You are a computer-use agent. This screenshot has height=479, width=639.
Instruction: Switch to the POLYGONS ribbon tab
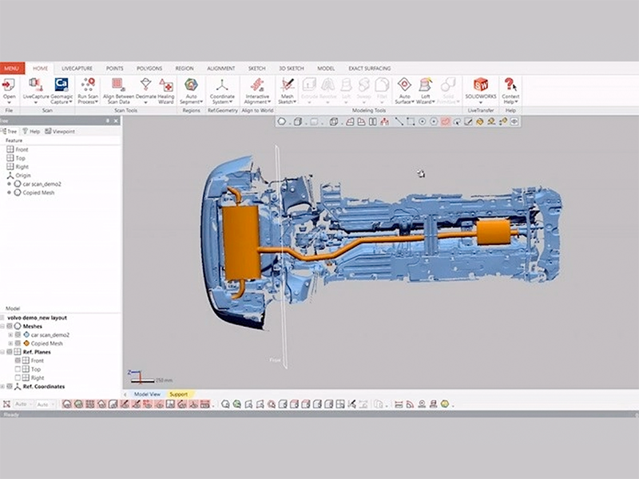pos(149,69)
